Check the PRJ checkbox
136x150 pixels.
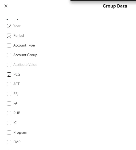[x=9, y=94]
